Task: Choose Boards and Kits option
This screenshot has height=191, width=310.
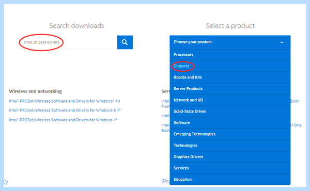Action: point(230,77)
